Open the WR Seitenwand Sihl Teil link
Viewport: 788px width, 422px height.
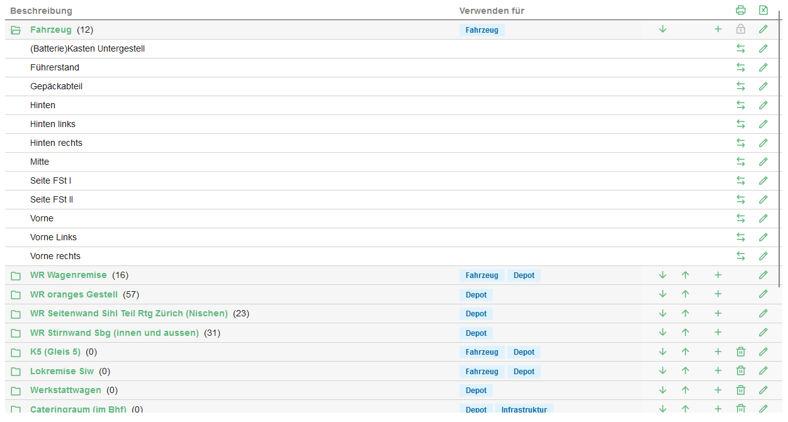pos(128,313)
